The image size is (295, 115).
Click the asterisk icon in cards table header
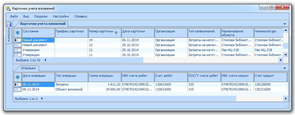coord(18,33)
